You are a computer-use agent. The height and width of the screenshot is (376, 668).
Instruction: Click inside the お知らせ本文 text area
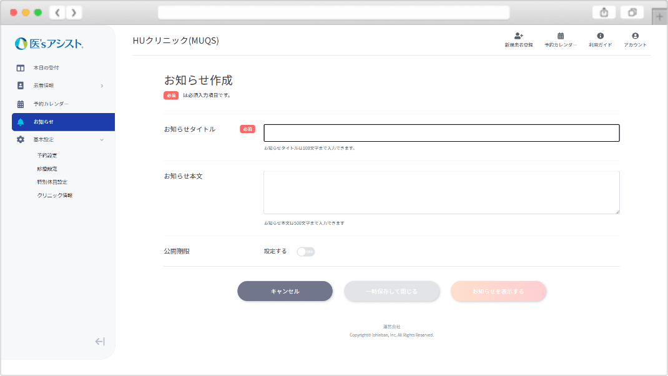(x=441, y=192)
